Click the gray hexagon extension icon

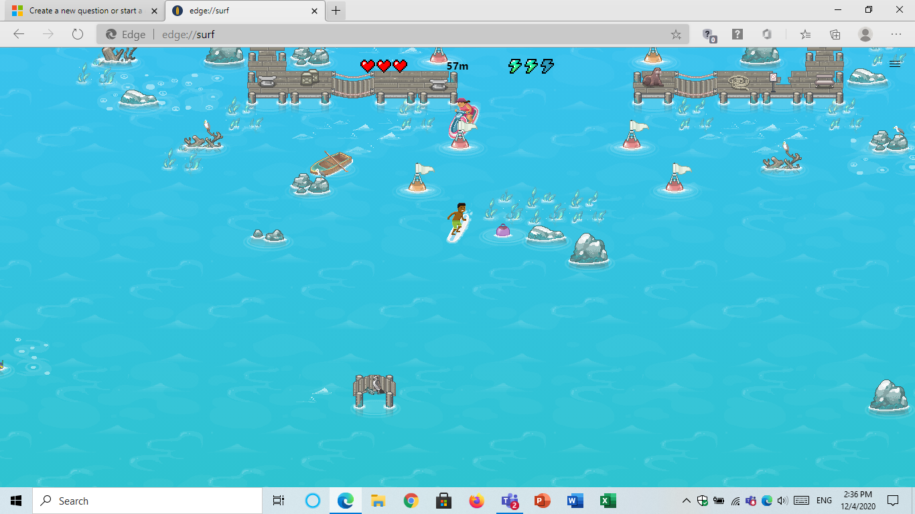(x=767, y=34)
